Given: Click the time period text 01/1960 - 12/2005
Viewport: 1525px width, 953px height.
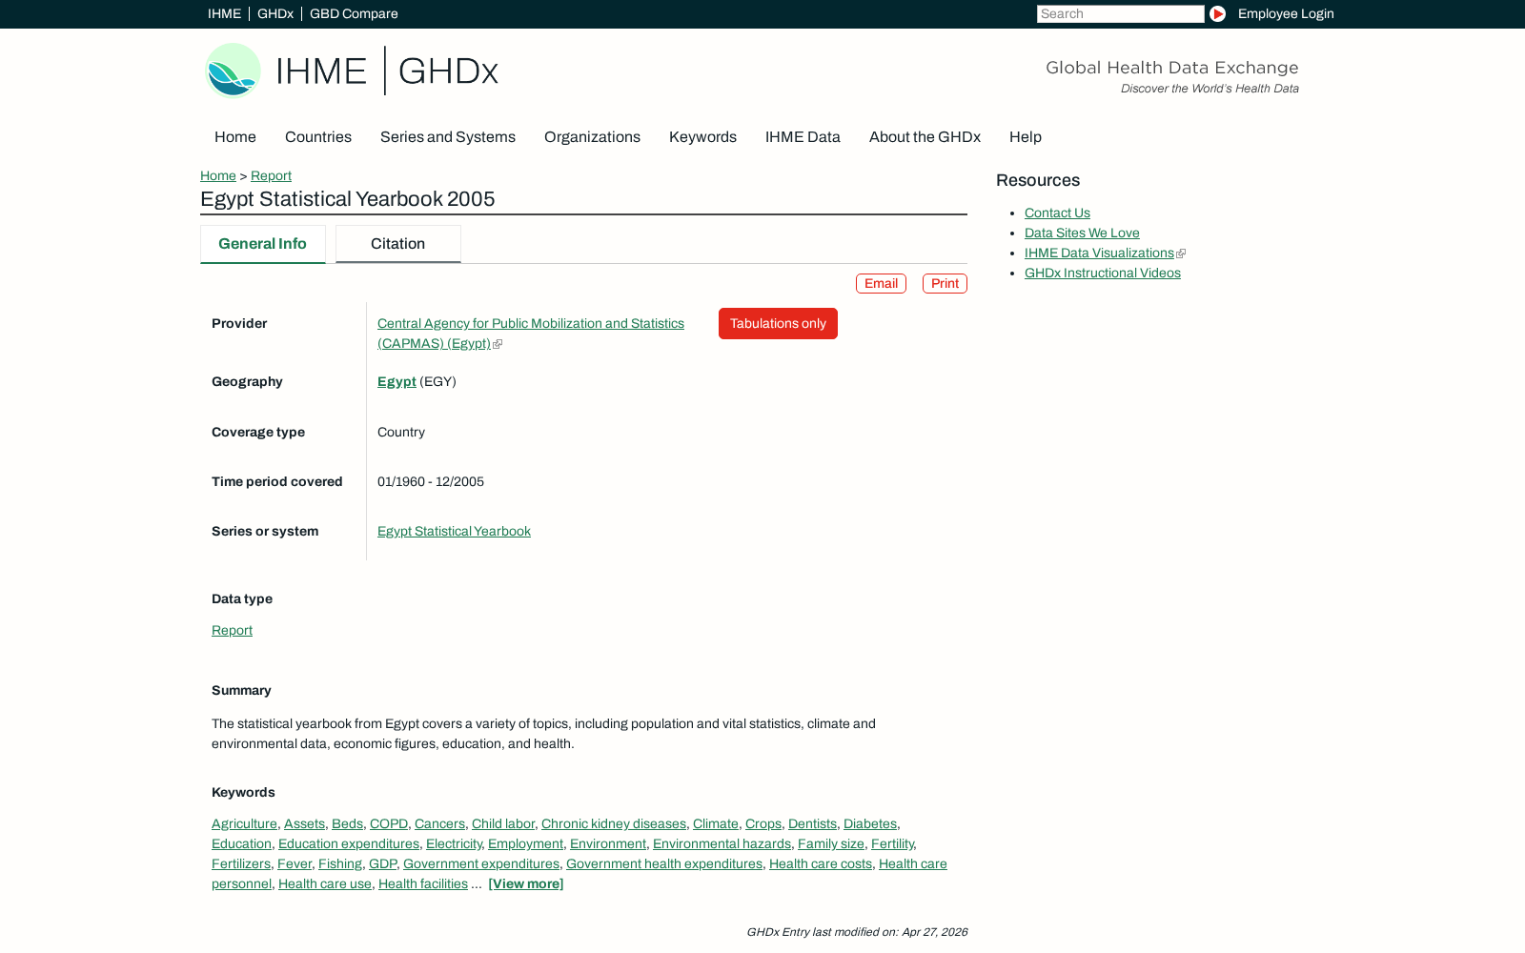Looking at the screenshot, I should point(431,481).
